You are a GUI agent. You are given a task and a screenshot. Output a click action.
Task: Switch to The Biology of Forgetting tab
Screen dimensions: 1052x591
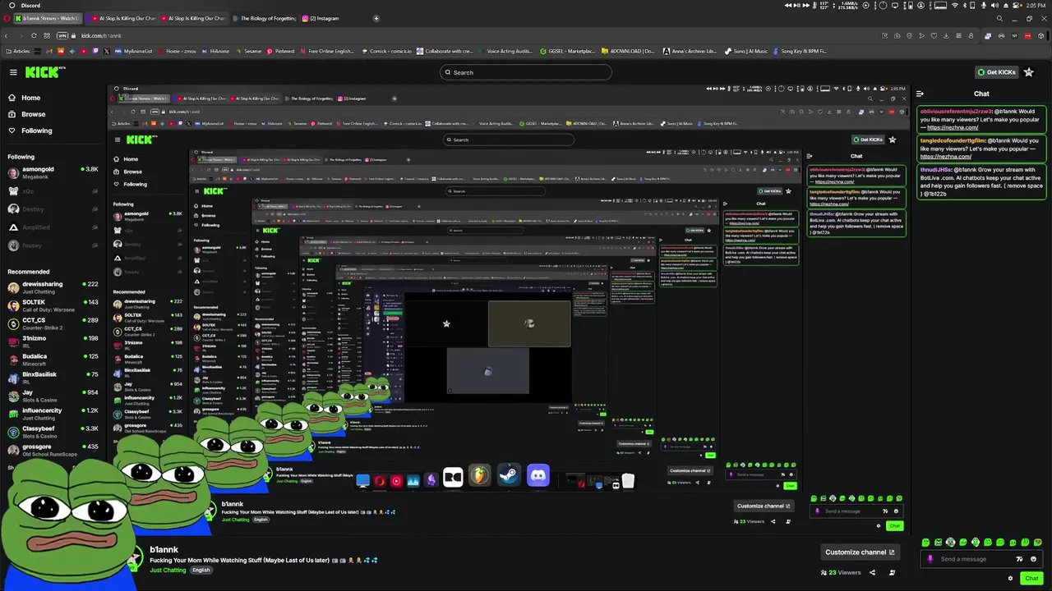pyautogui.click(x=263, y=18)
